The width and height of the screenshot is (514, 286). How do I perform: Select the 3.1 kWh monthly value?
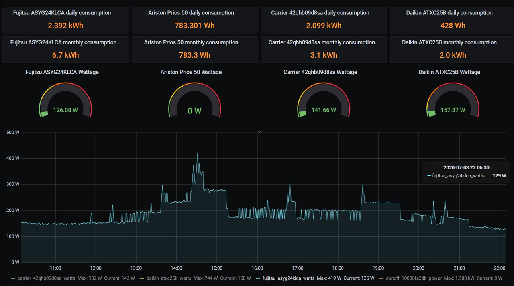pos(324,55)
